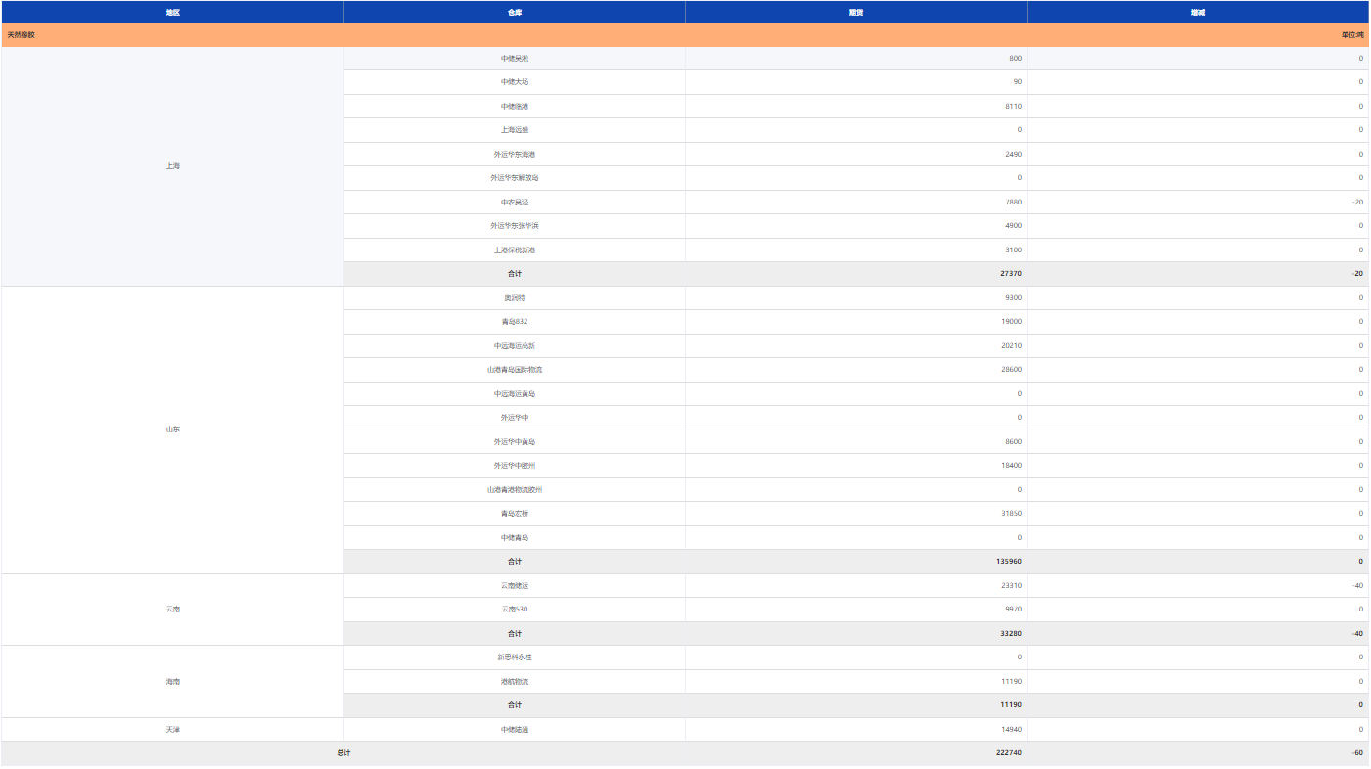This screenshot has height=769, width=1371.
Task: Click '-40' in the 33280 subtotal row
Action: (x=1357, y=633)
